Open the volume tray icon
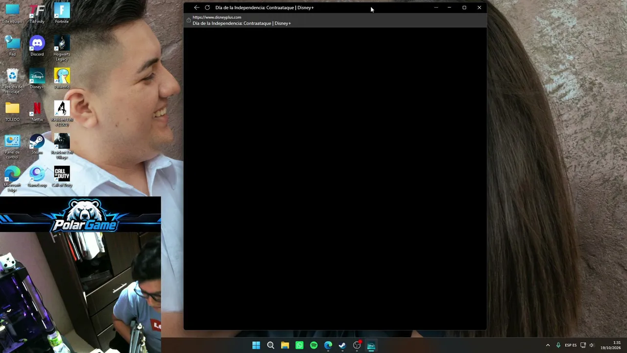The width and height of the screenshot is (627, 353). pos(592,345)
